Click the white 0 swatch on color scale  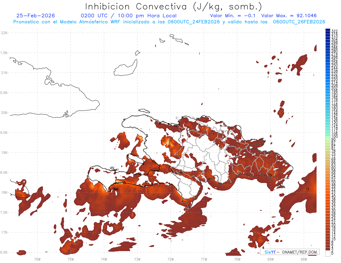click(328, 254)
